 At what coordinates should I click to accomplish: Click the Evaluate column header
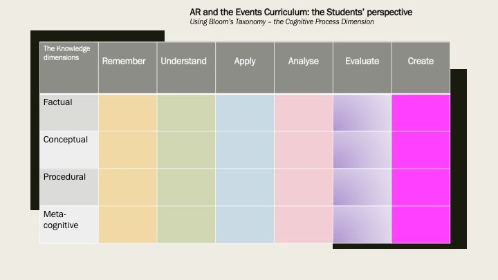pos(362,61)
